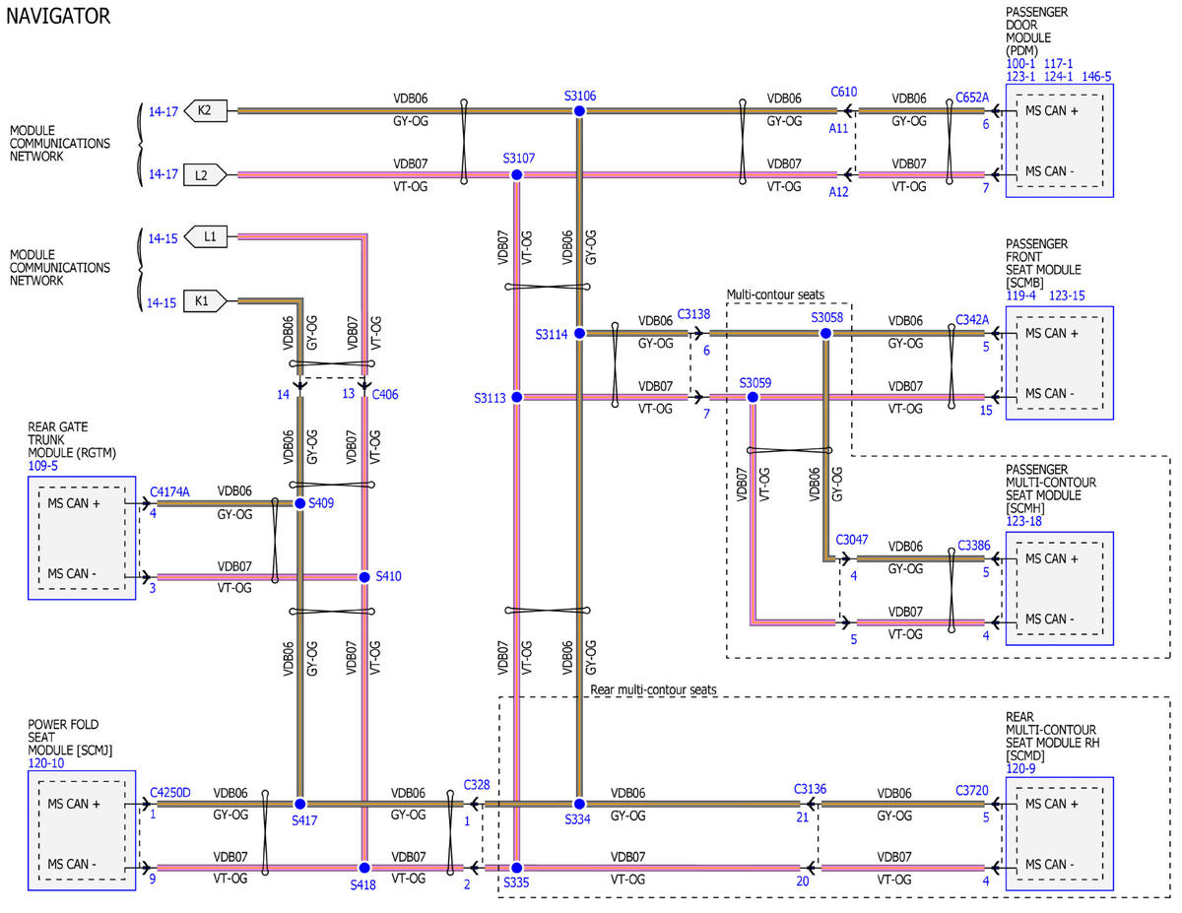Select the K1 off-page connector symbol
Image resolution: width=1182 pixels, height=913 pixels.
pyautogui.click(x=205, y=302)
